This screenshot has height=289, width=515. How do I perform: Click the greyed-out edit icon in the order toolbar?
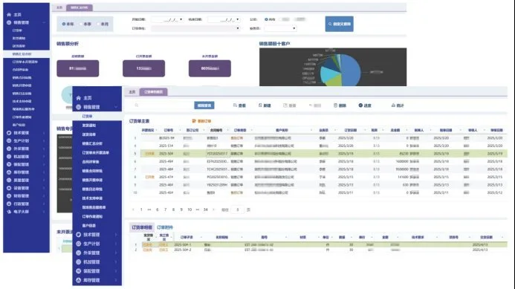coord(285,105)
